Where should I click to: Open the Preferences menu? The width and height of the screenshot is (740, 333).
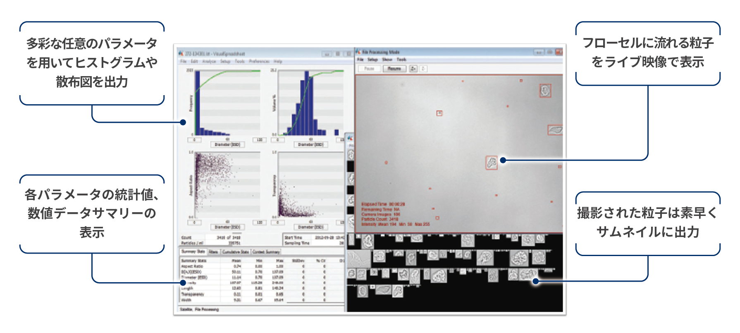(259, 61)
